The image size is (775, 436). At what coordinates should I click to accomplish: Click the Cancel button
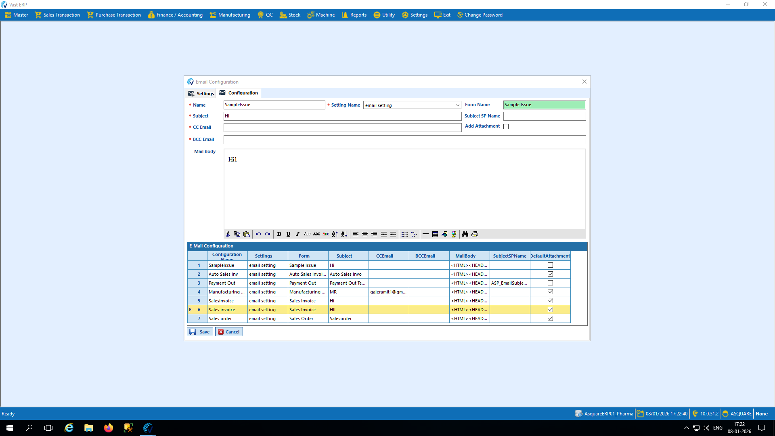229,332
